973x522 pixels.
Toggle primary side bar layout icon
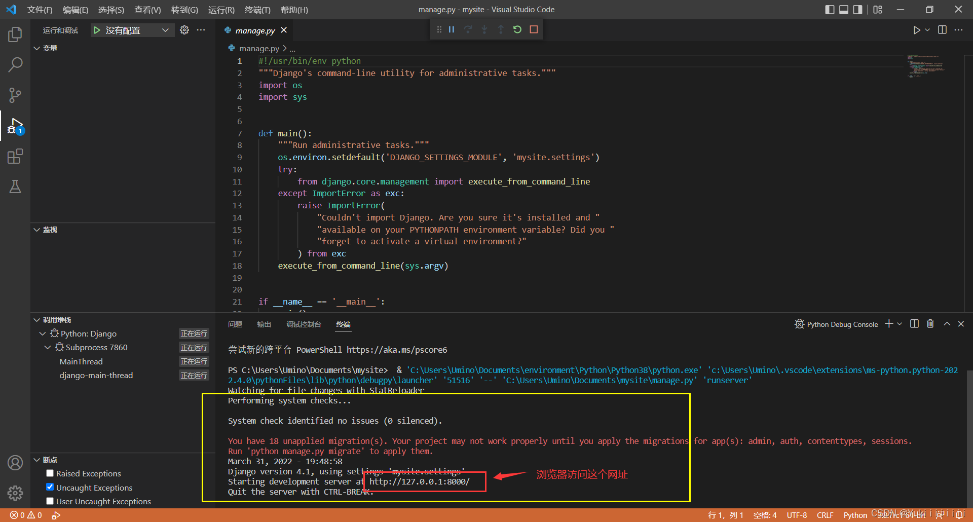(830, 10)
